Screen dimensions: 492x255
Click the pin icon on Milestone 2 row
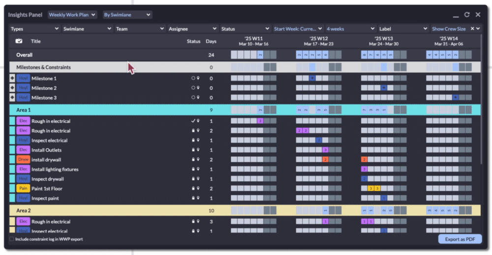(198, 88)
